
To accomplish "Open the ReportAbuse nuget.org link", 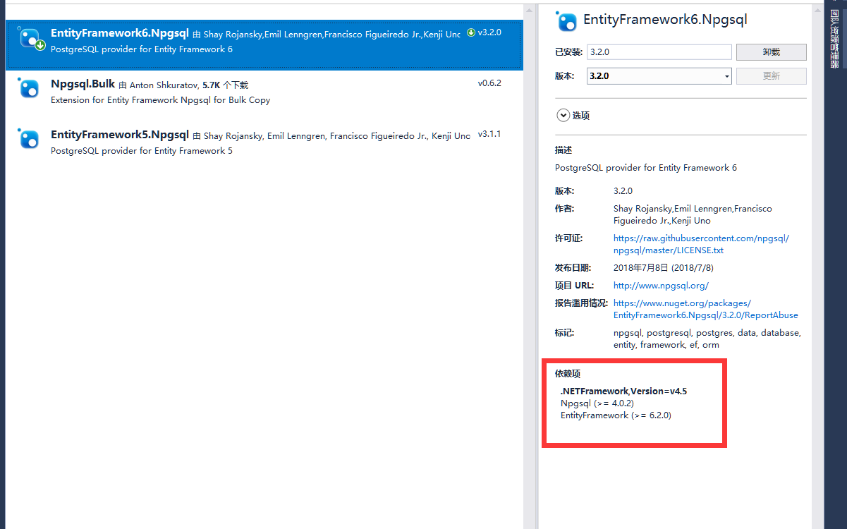I will (x=706, y=309).
